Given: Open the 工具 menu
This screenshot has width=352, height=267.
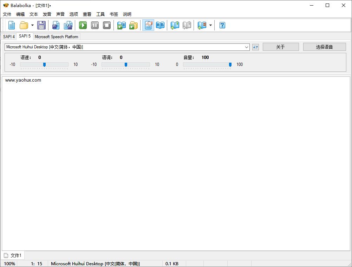Looking at the screenshot, I should (x=100, y=14).
